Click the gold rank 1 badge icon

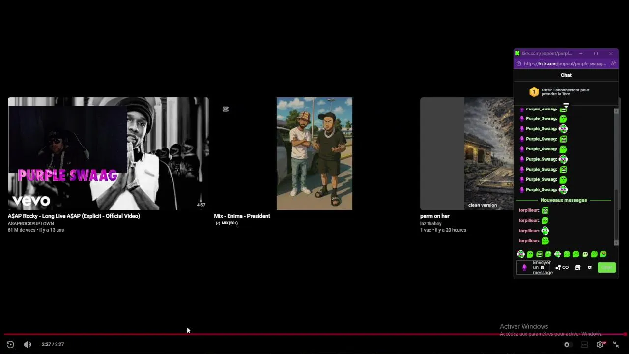(x=534, y=92)
